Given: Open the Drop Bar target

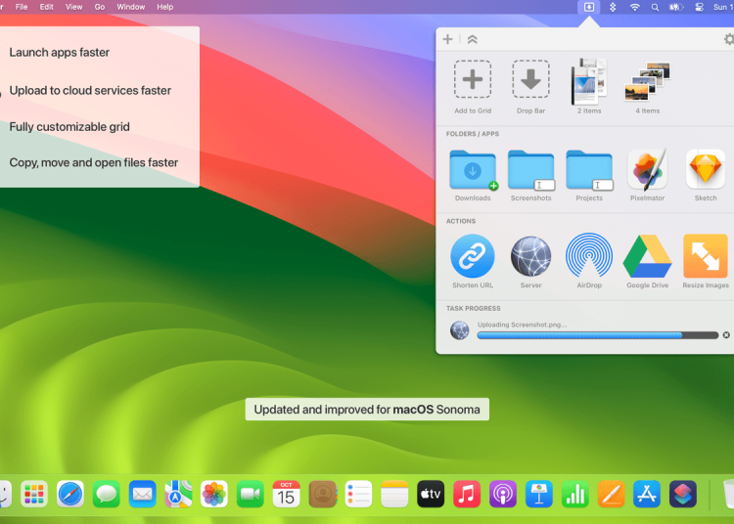Looking at the screenshot, I should [x=530, y=80].
